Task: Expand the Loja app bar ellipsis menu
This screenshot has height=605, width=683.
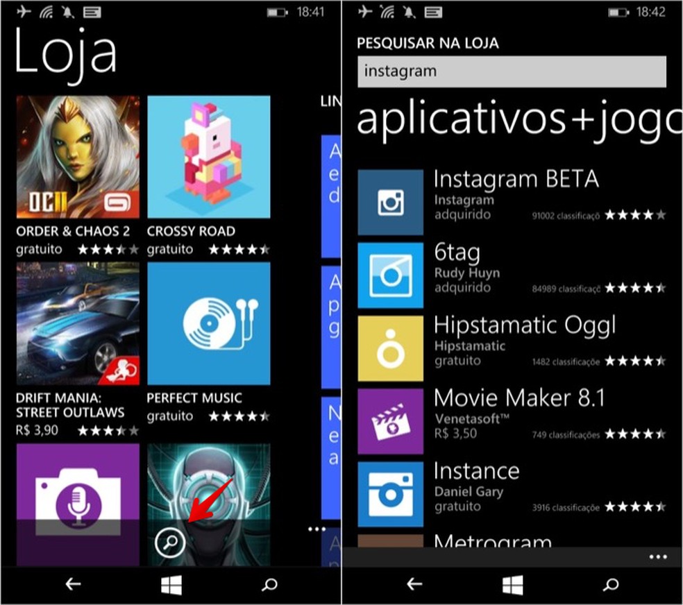Action: coord(317,529)
